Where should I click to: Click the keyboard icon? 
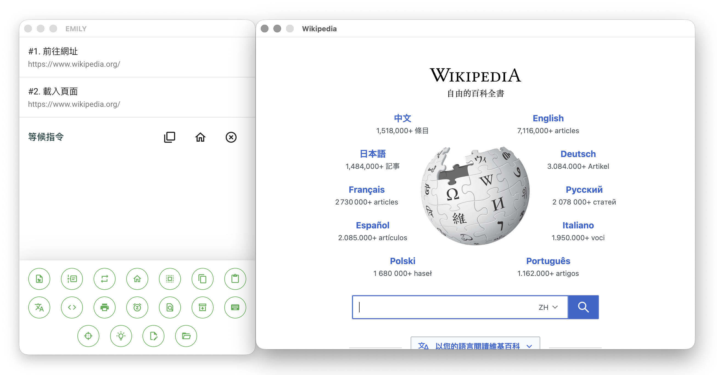[235, 307]
